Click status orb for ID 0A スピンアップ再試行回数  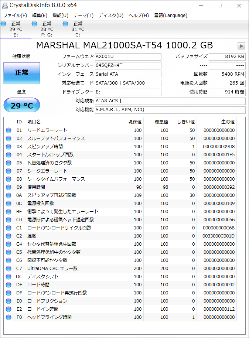(x=8, y=195)
